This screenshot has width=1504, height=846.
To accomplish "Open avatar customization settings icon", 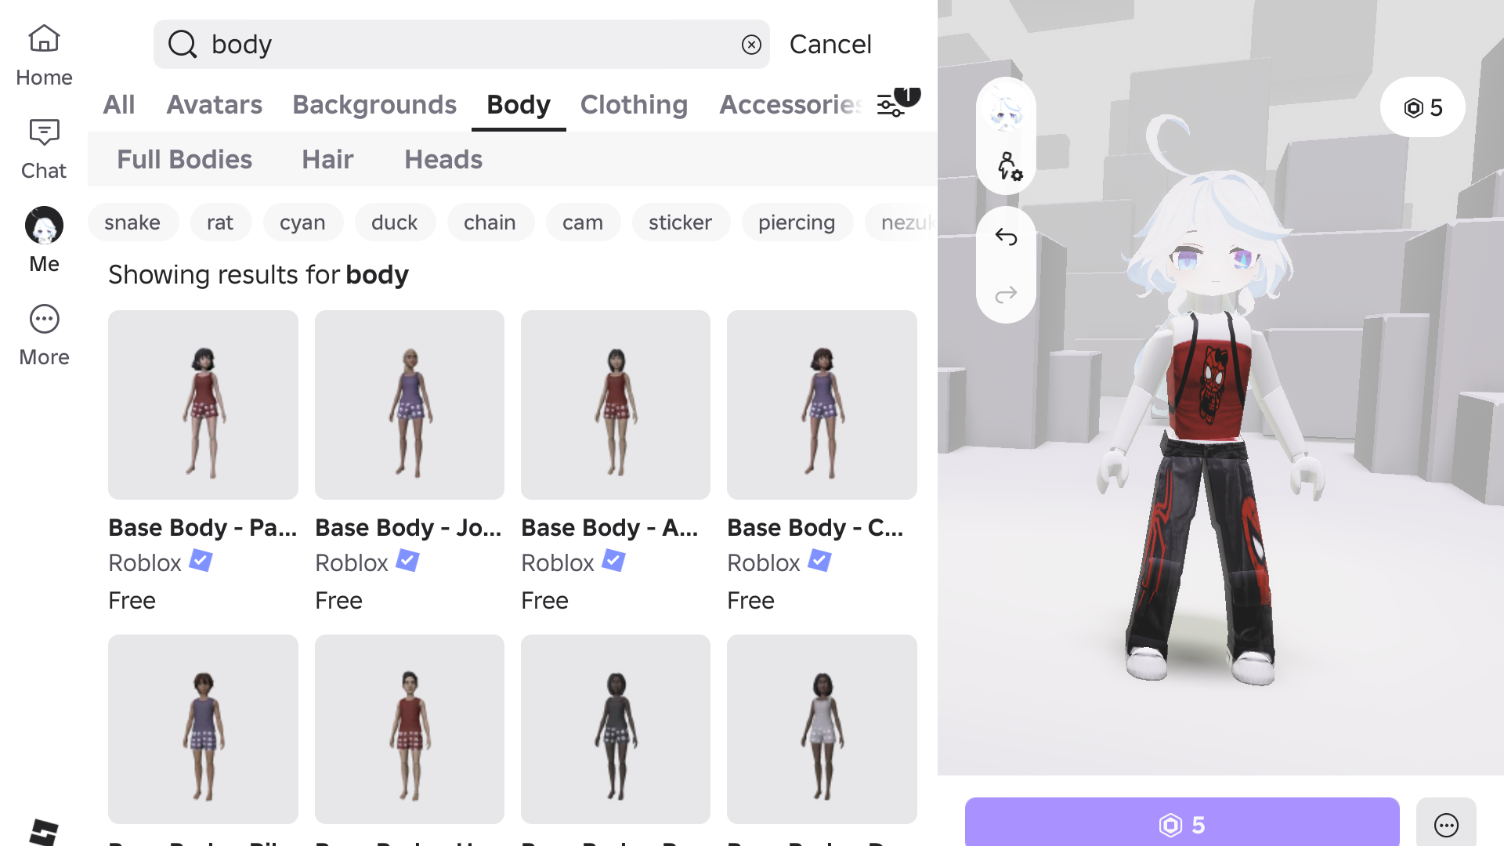I will (x=1009, y=166).
